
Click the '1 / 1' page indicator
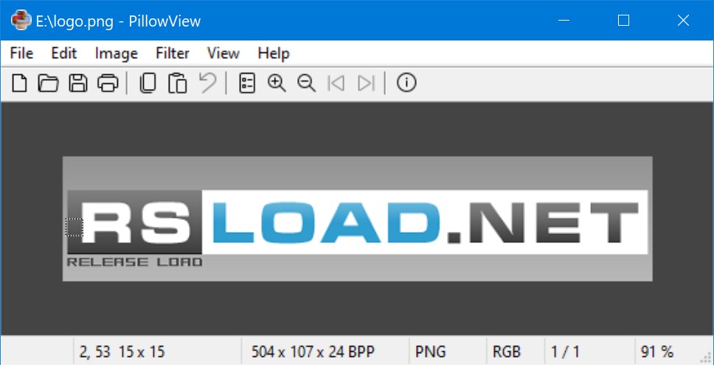pos(565,351)
